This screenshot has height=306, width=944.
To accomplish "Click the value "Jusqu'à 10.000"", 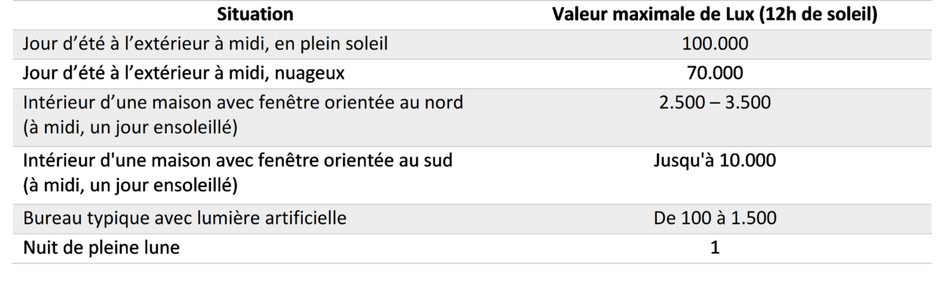I will [715, 161].
